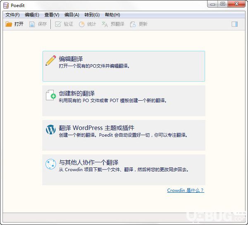This screenshot has width=248, height=225.
Task: Open the 帮助(H) menu
Action: 112,15
